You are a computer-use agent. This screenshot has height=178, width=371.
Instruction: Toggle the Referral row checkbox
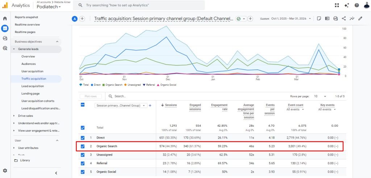pos(83,163)
